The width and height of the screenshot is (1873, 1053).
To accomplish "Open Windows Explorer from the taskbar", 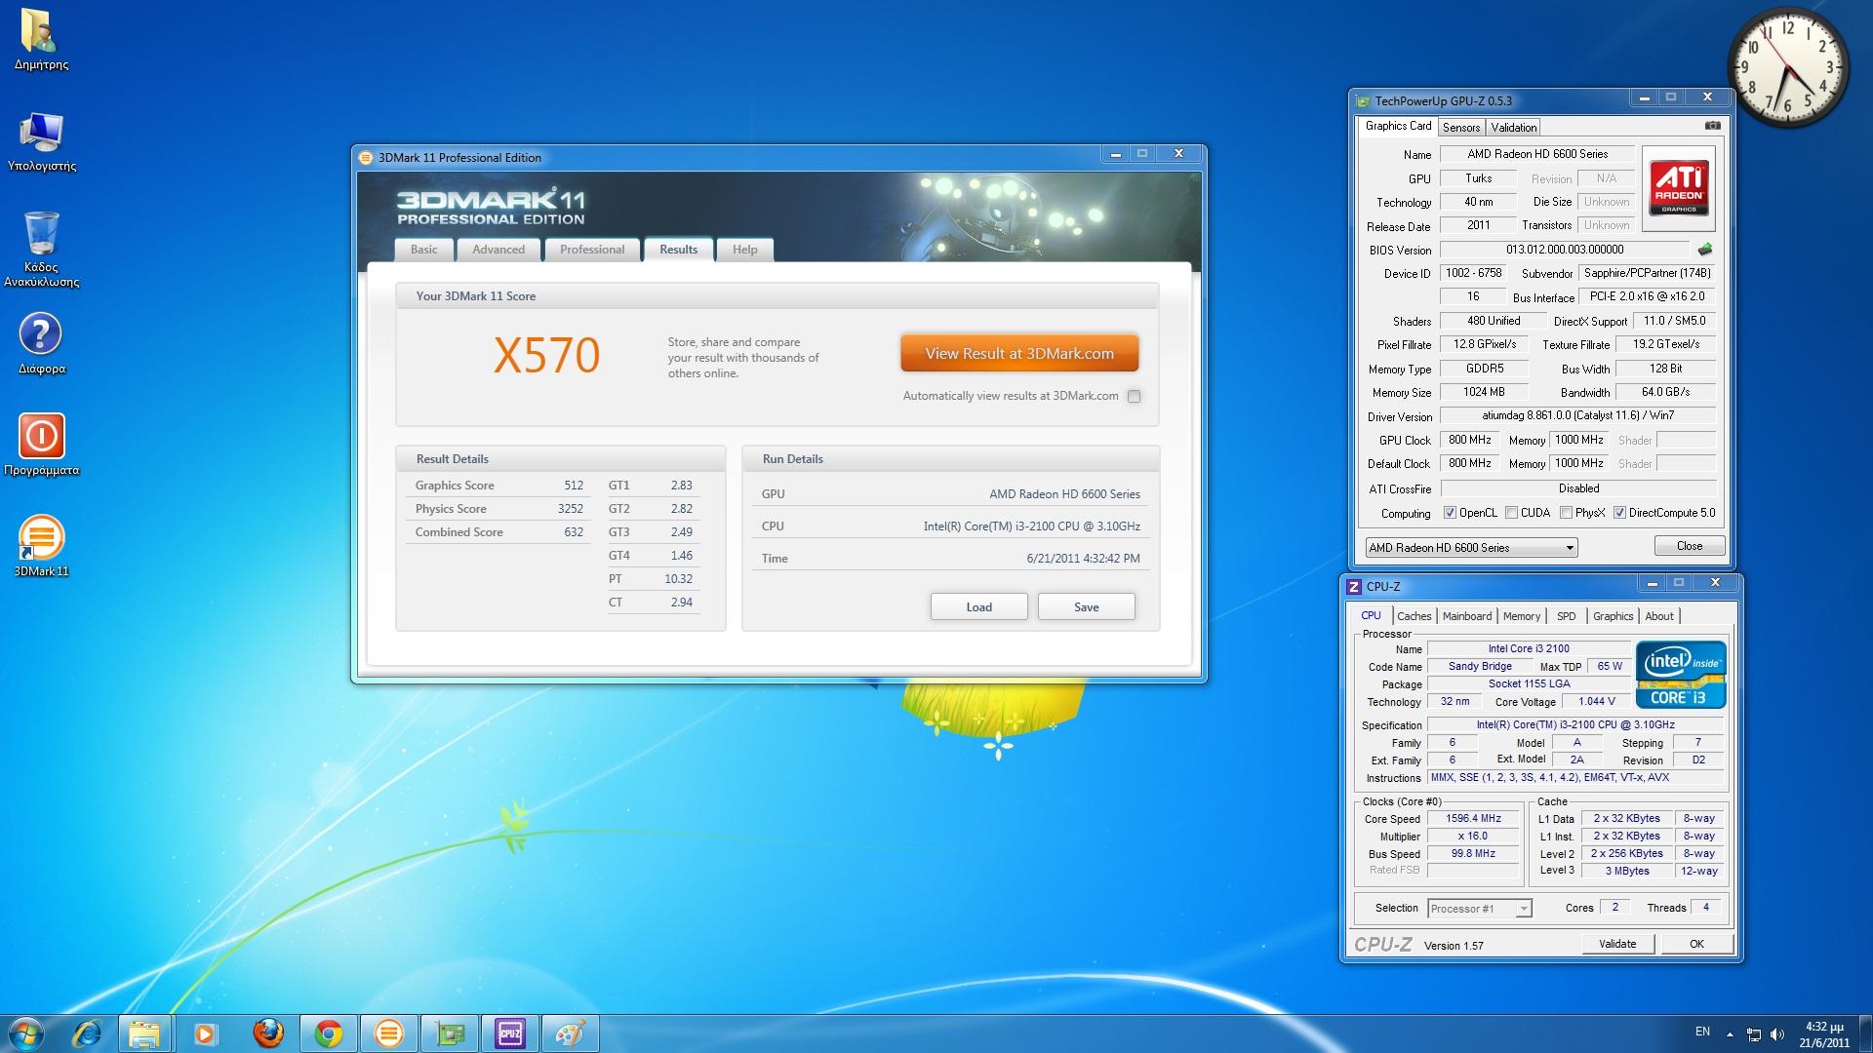I will click(x=144, y=1033).
